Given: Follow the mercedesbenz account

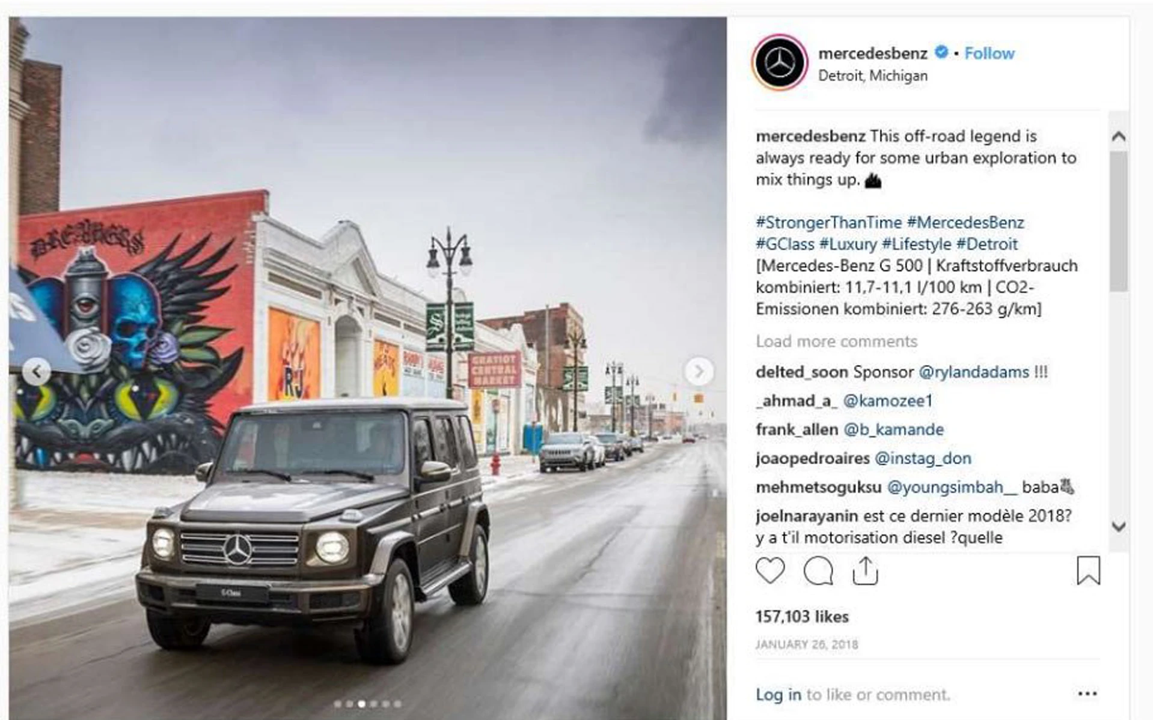Looking at the screenshot, I should tap(989, 53).
